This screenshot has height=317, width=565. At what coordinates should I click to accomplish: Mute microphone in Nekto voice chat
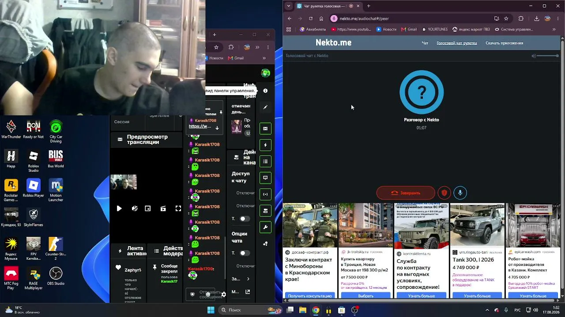pyautogui.click(x=460, y=193)
